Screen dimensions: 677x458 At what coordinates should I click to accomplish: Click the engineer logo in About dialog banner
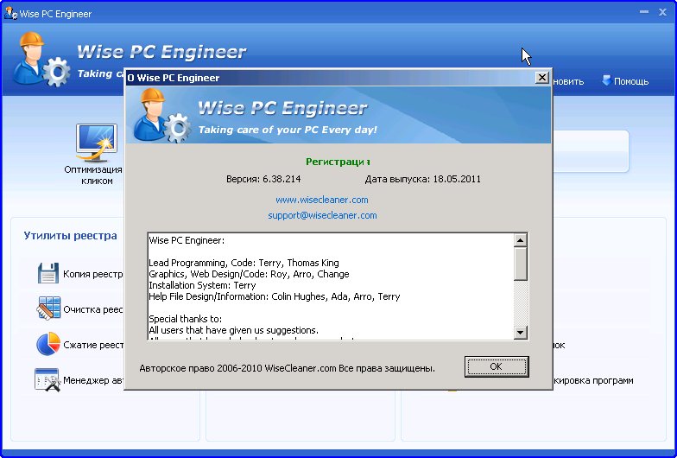[x=162, y=114]
